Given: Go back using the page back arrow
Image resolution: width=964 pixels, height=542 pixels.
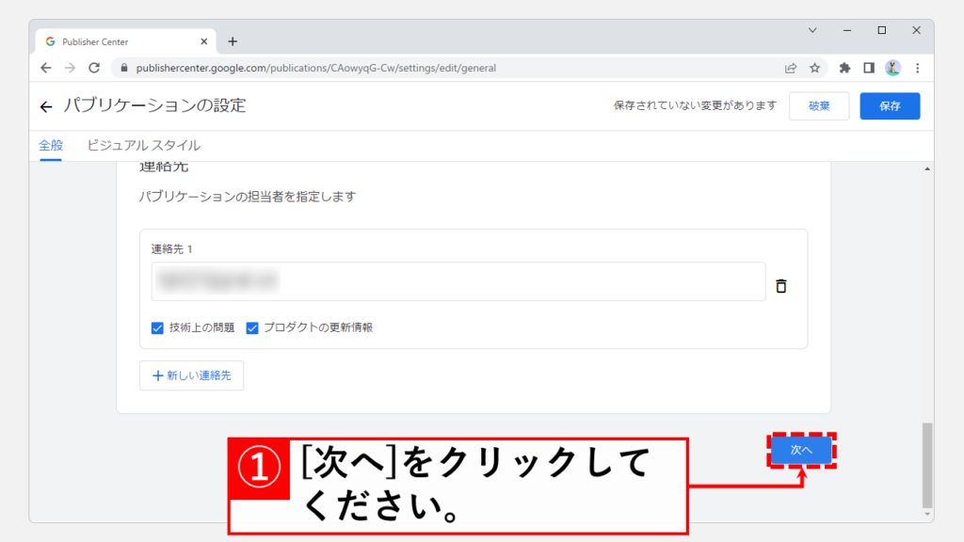Looking at the screenshot, I should [46, 106].
